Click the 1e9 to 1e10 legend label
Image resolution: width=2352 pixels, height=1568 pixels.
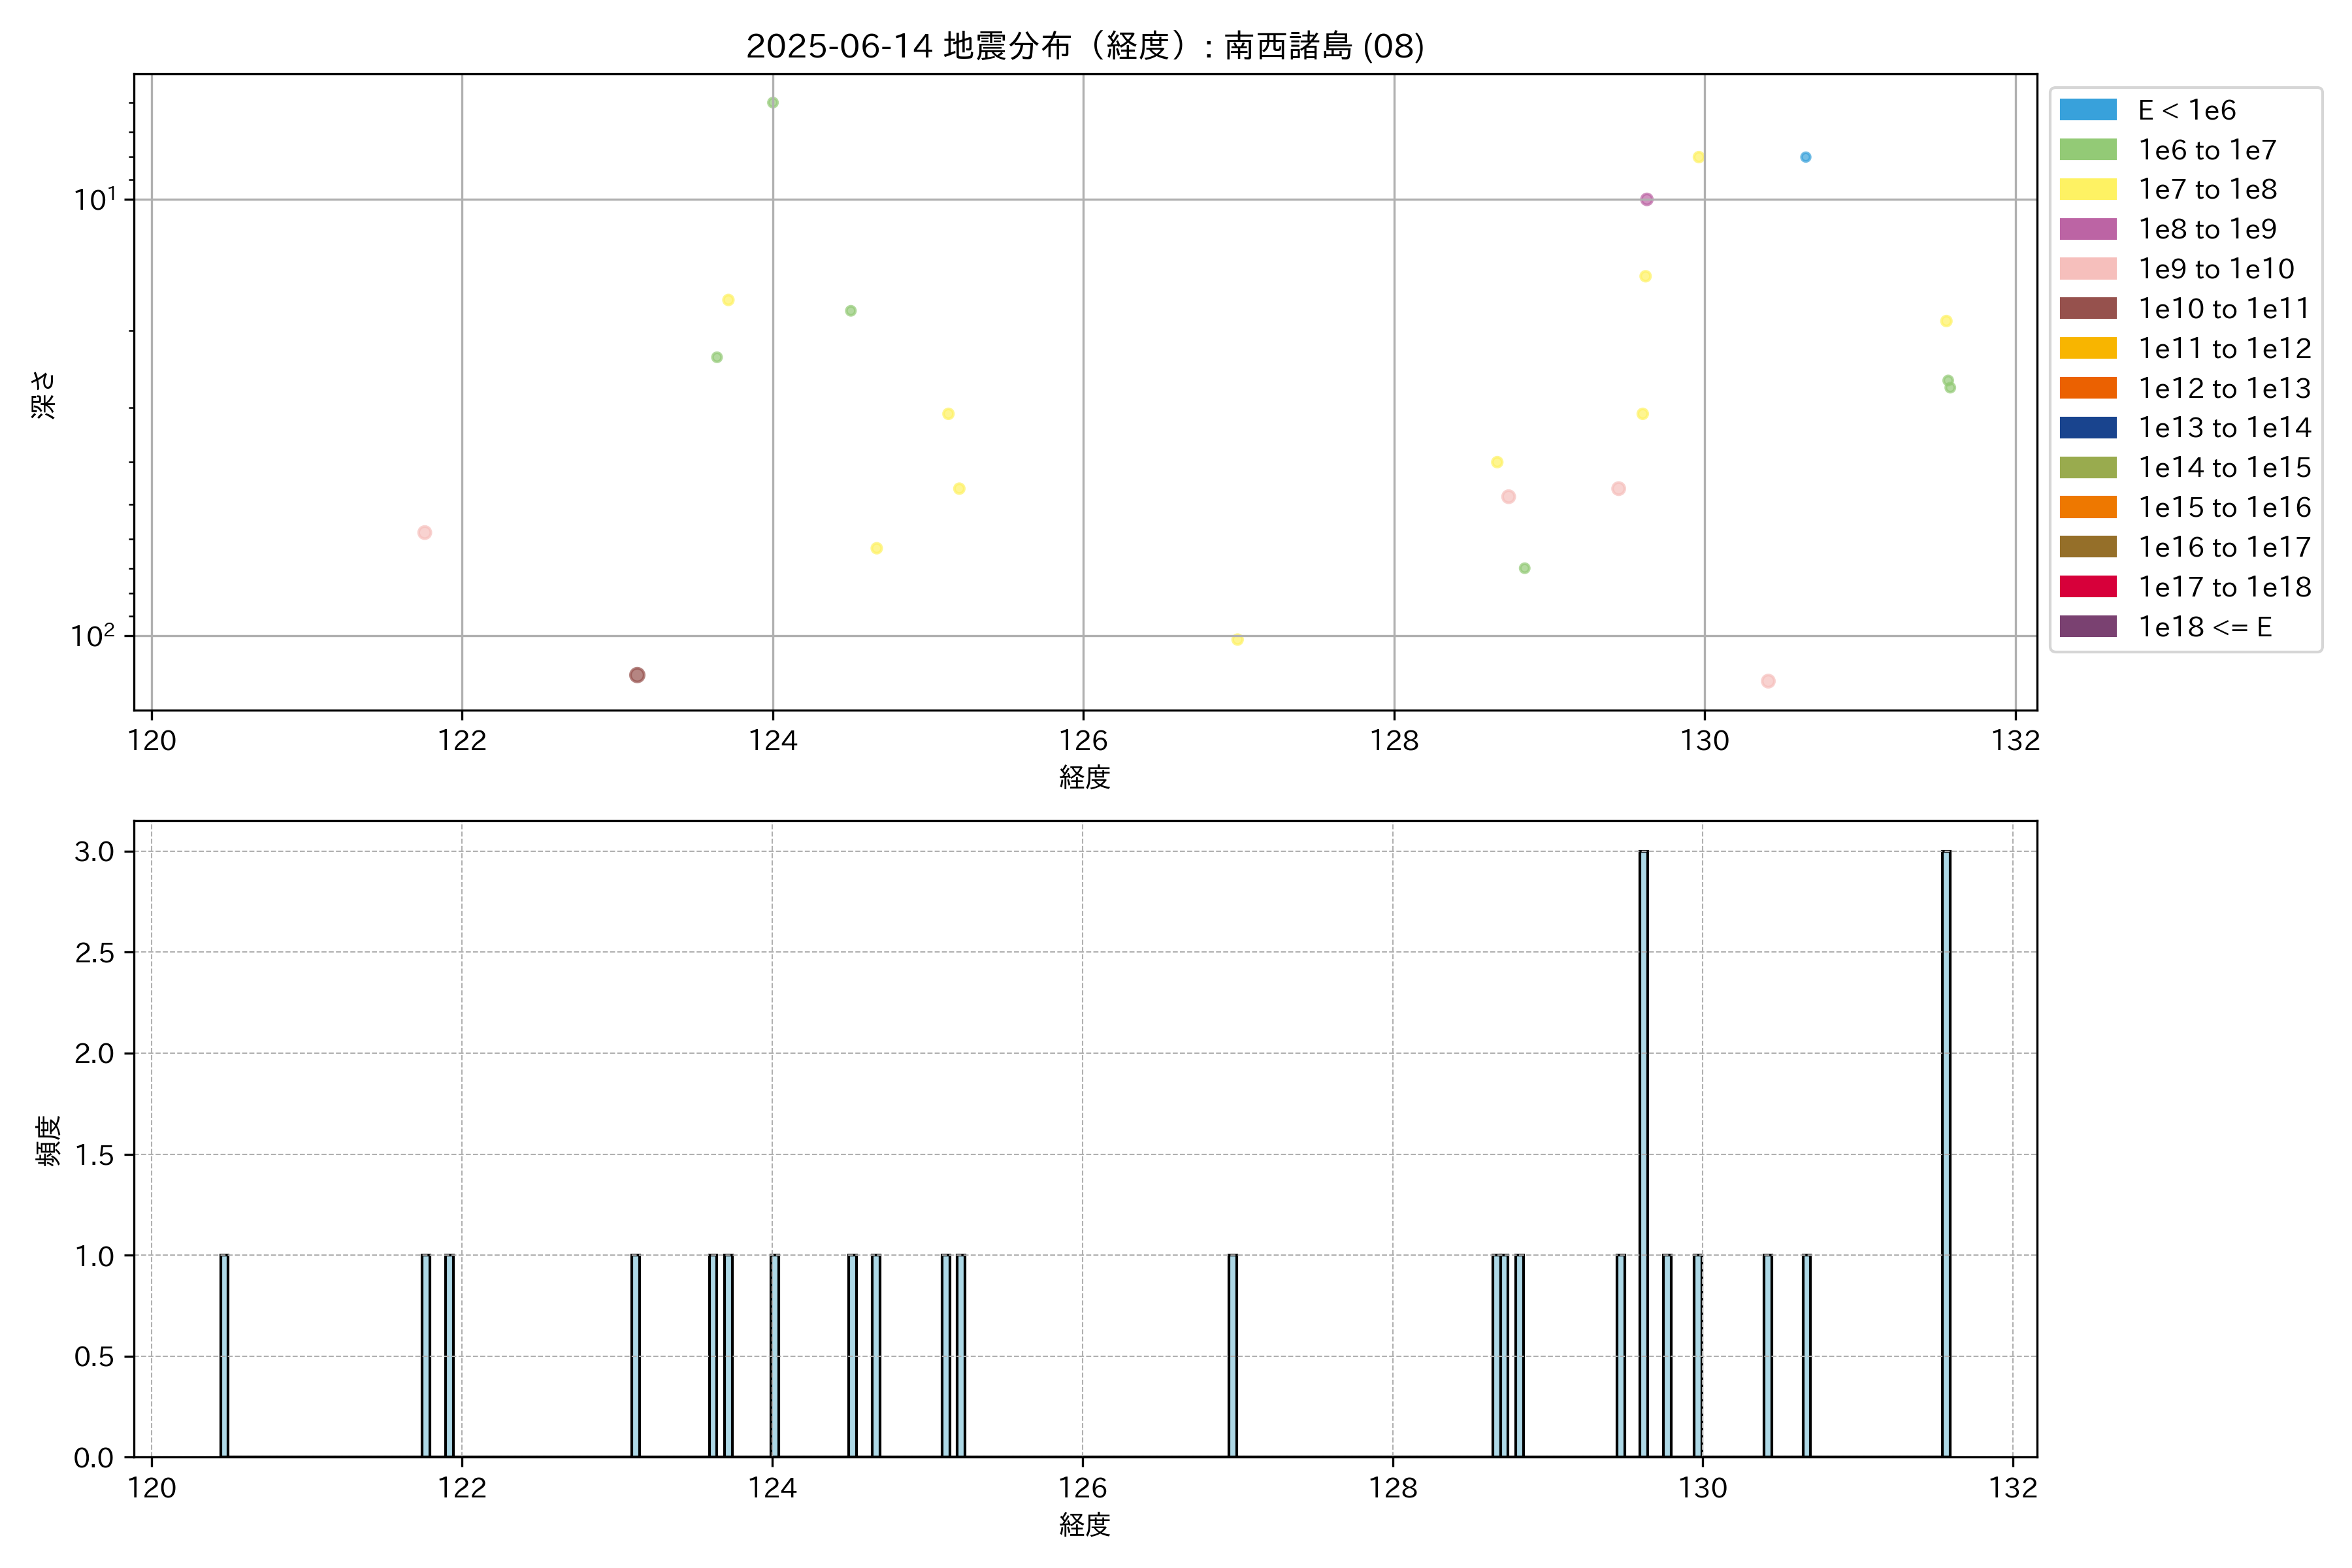pyautogui.click(x=2216, y=269)
